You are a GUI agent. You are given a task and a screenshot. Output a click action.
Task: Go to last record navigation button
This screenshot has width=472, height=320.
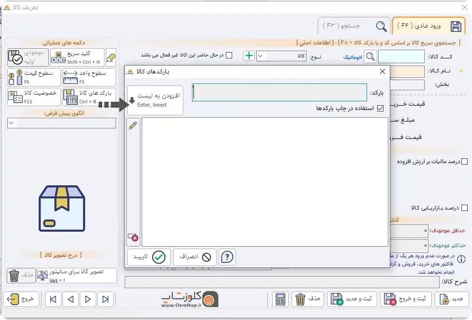105,299
